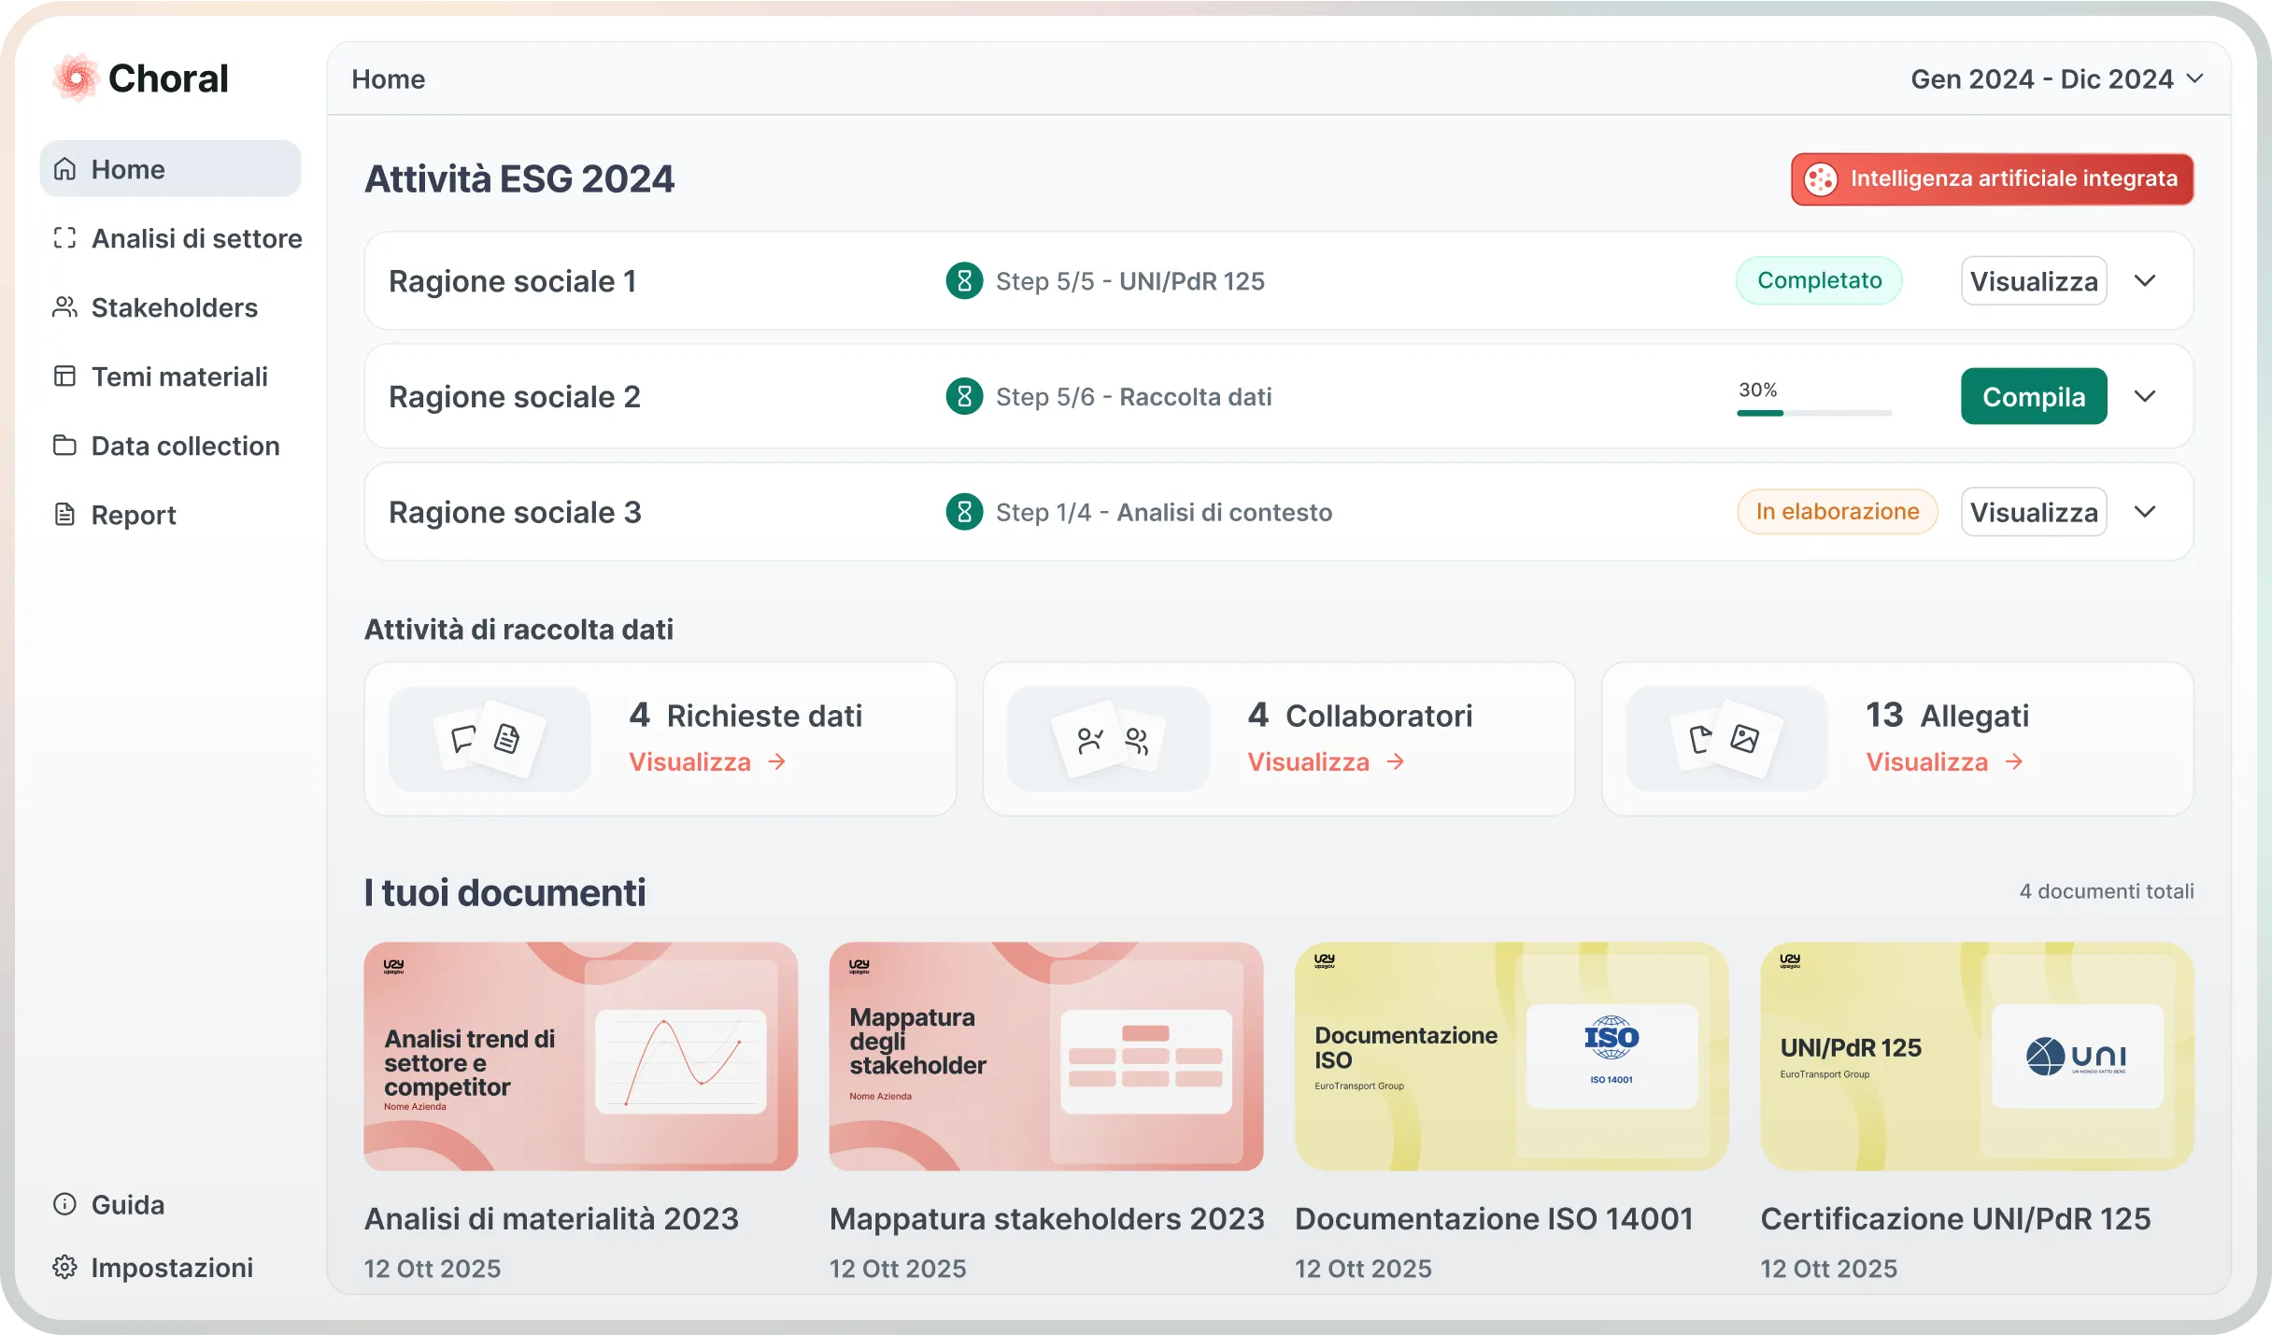
Task: Expand the Ragione sociale 1 row chevron
Action: click(2145, 281)
